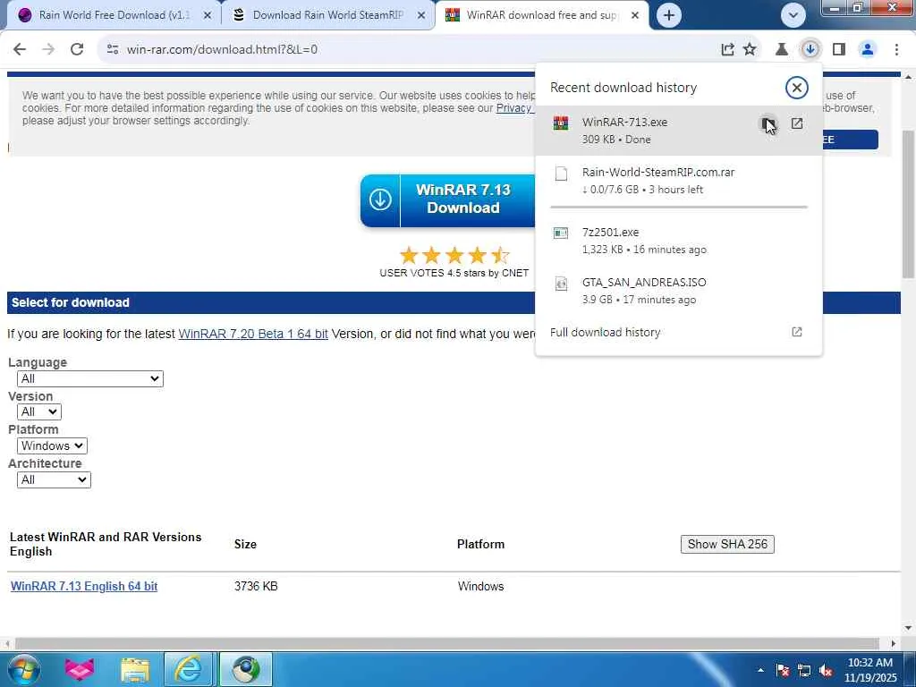Open the Chrome three-dot menu
Viewport: 916px width, 687px height.
(x=896, y=50)
